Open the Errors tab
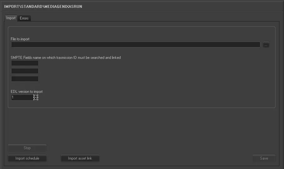 coord(24,18)
